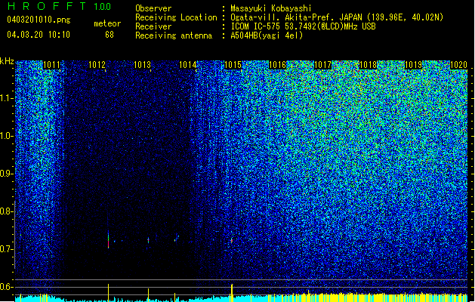The width and height of the screenshot is (475, 302).
Task: Click the meteor echo just after 1015
Action: click(231, 241)
